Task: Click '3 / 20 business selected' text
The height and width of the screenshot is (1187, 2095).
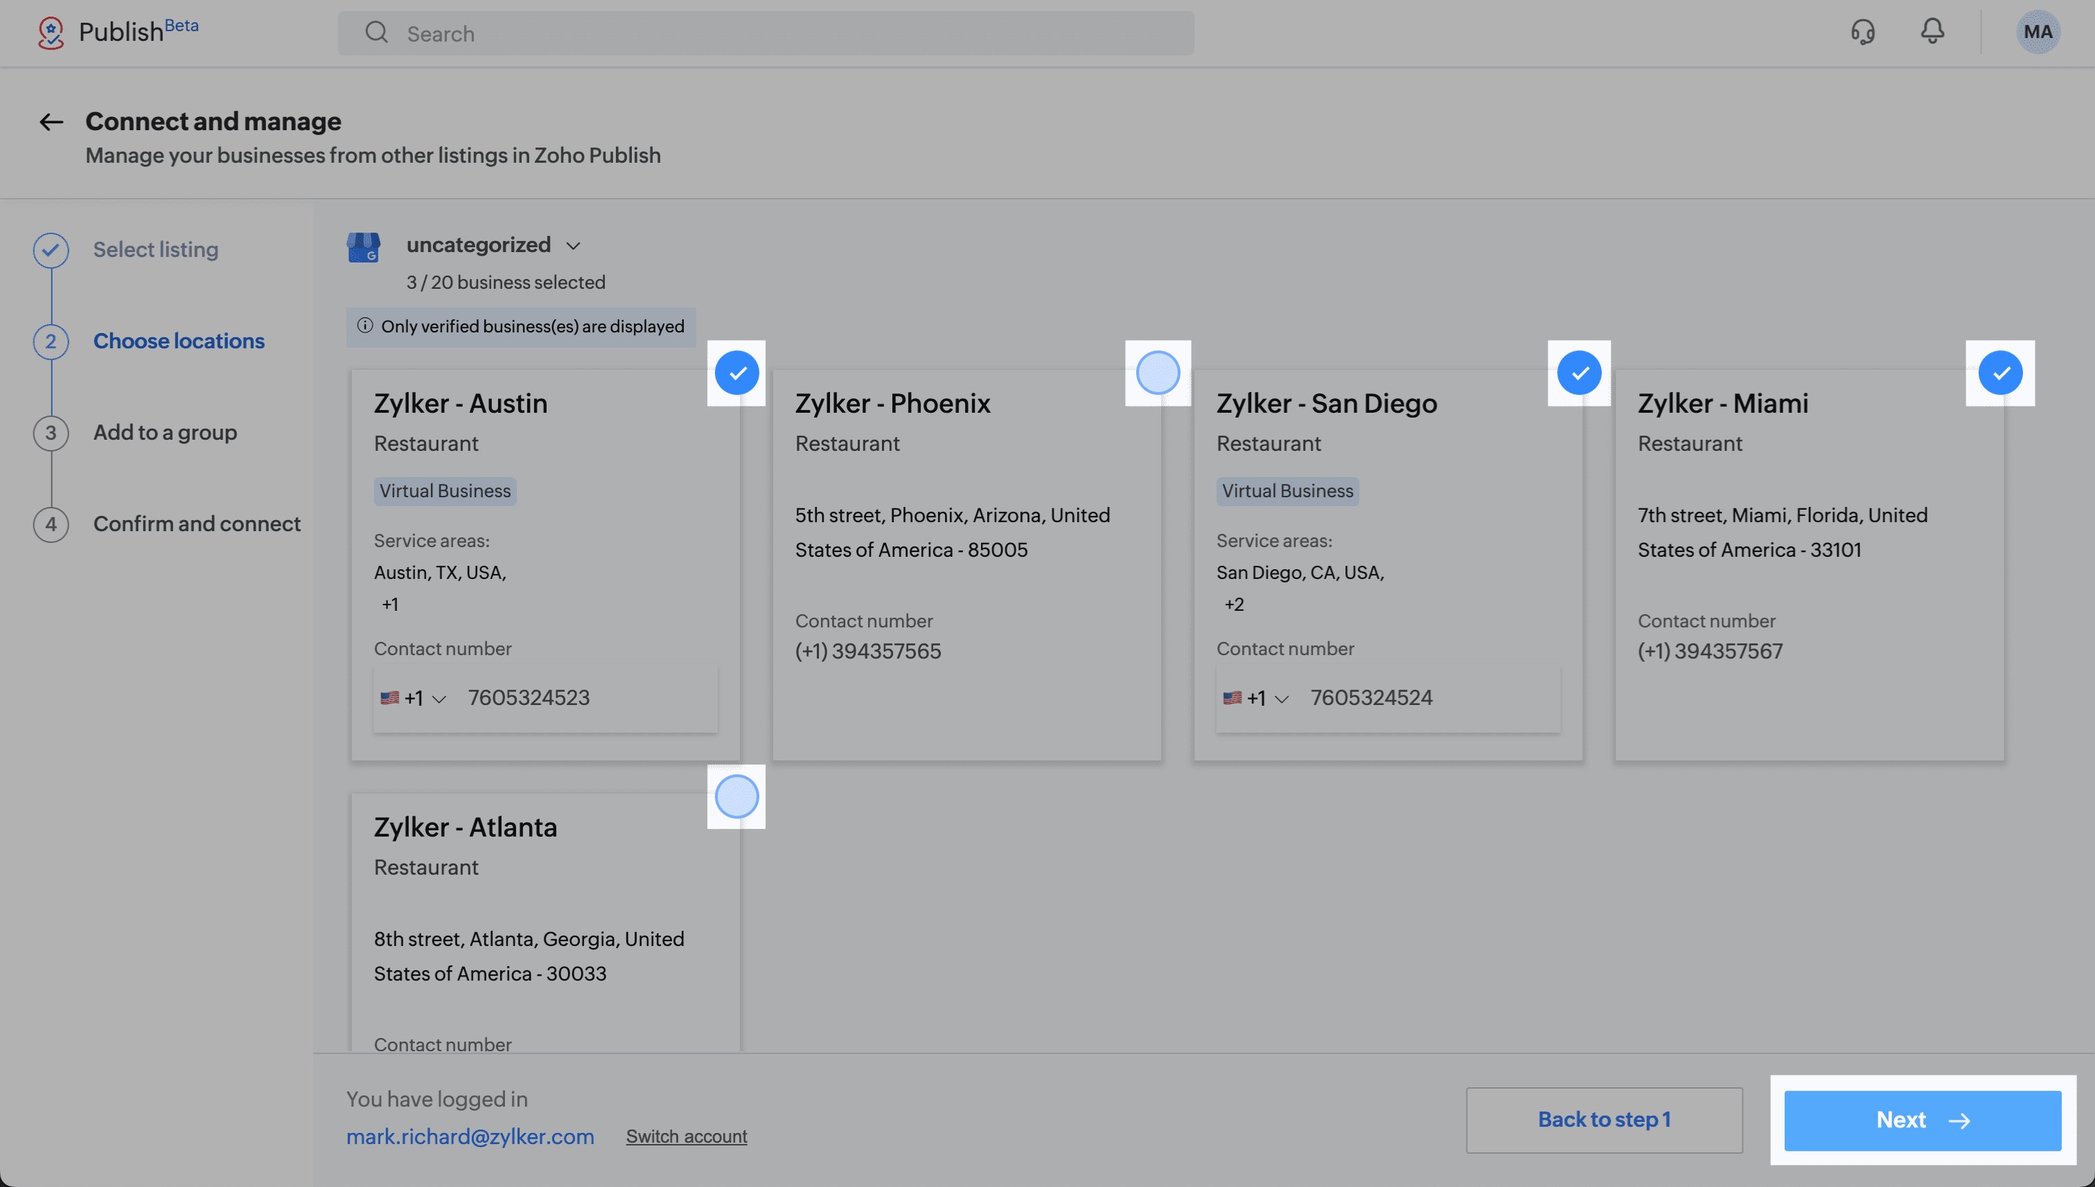Action: point(506,282)
